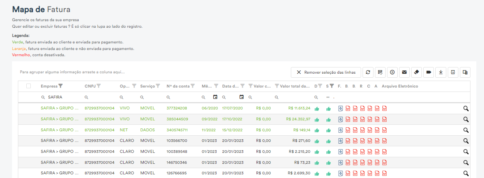
Task: Sort by Empresa column header
Action: pos(49,86)
